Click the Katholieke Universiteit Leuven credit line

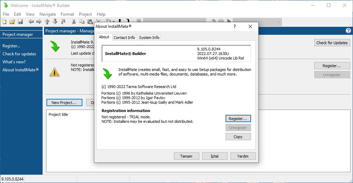(x=144, y=93)
